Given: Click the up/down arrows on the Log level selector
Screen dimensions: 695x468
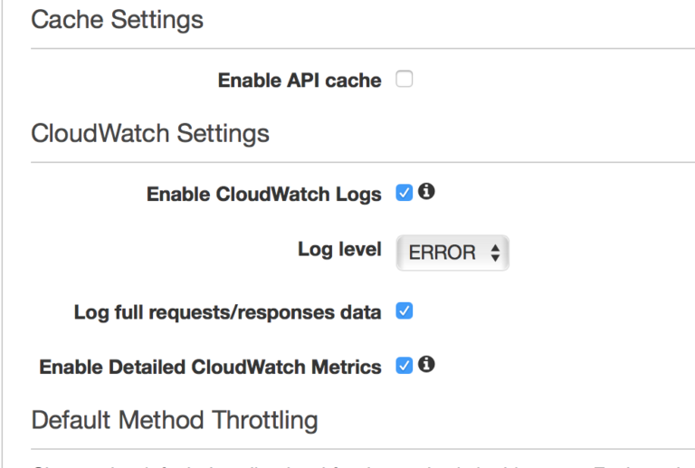Looking at the screenshot, I should click(496, 253).
